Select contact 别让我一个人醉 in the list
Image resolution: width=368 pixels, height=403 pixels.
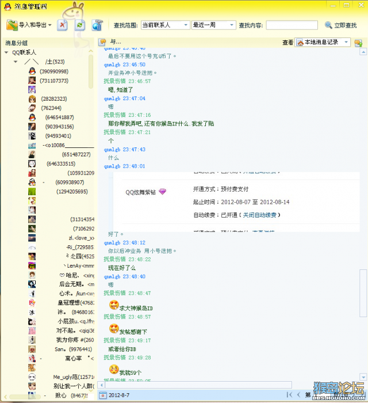[74, 386]
